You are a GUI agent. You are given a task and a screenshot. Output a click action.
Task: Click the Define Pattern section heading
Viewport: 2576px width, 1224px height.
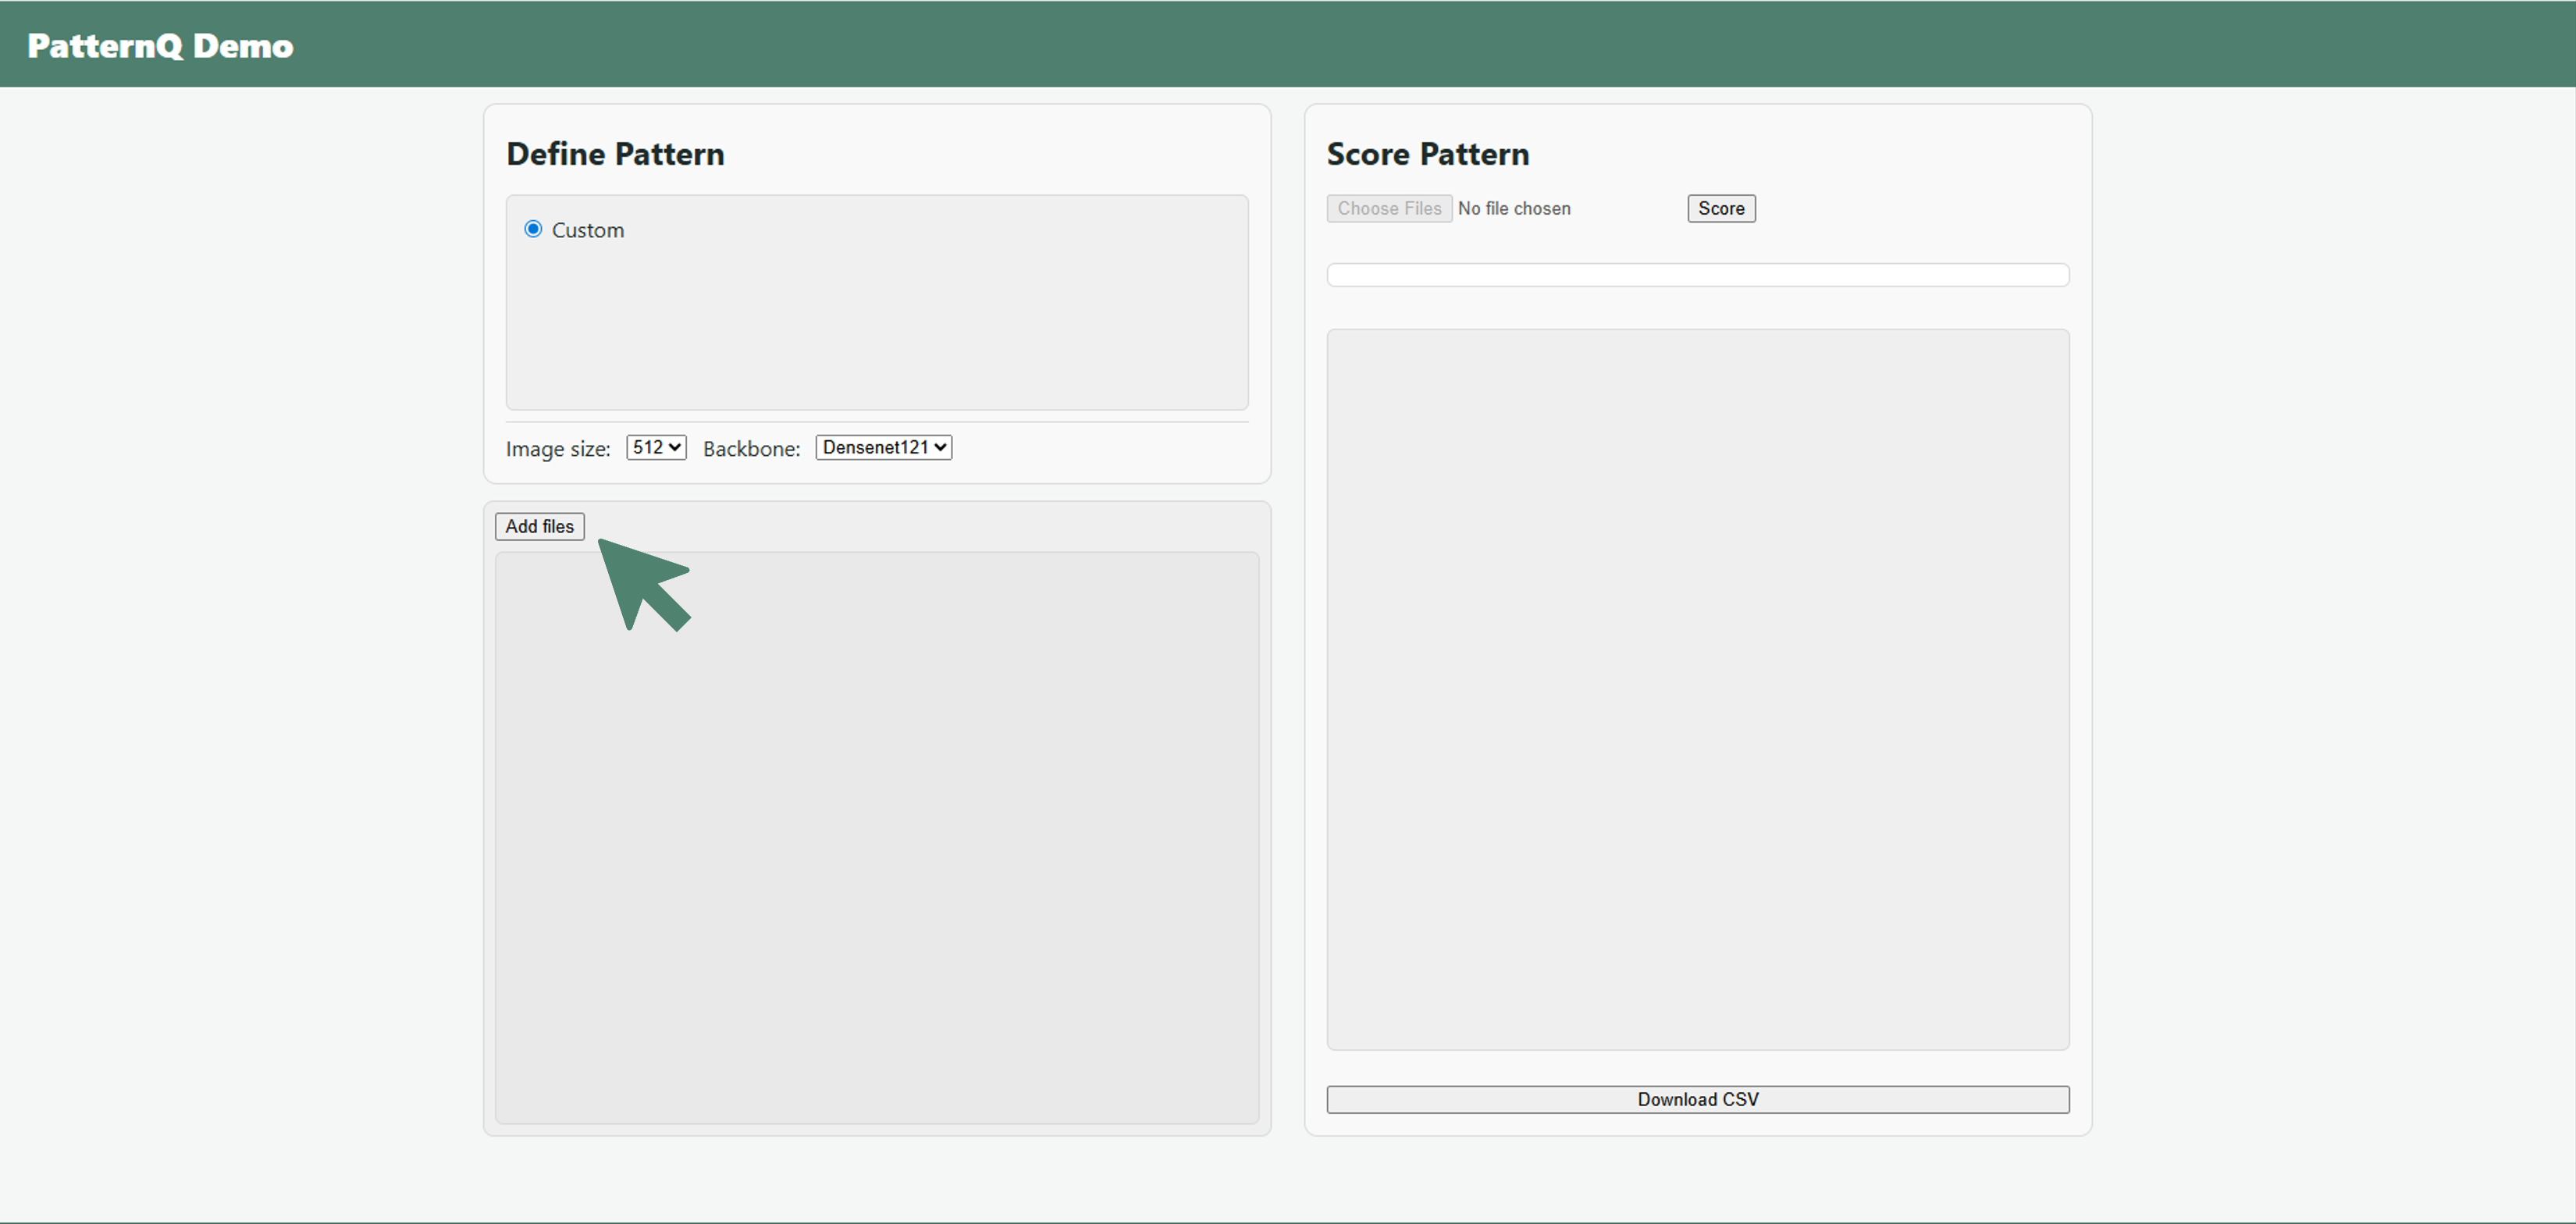(x=615, y=154)
